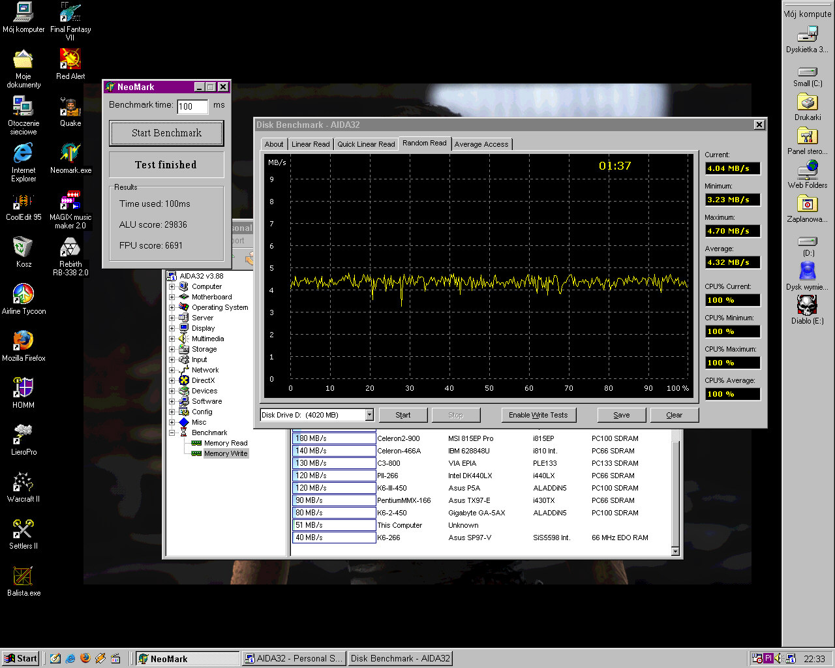Click the Benchmark time input field
Image resolution: width=835 pixels, height=668 pixels.
tap(192, 106)
